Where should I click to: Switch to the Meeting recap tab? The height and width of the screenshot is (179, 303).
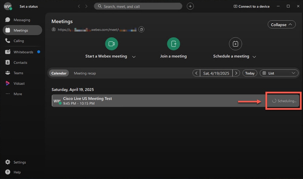(x=85, y=73)
